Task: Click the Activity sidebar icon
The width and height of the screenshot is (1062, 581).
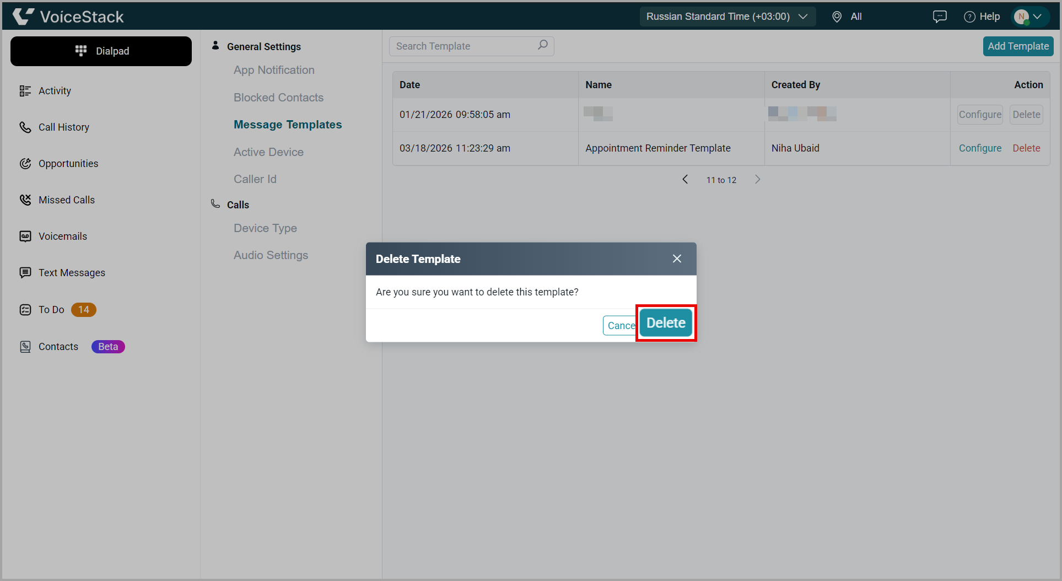Action: (25, 91)
